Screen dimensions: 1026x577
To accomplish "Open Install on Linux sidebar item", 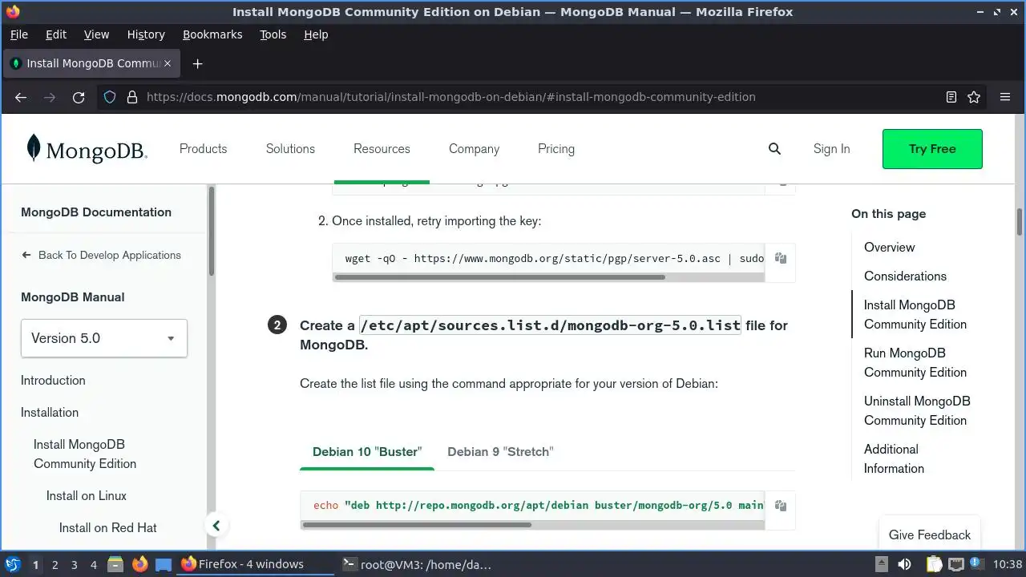I will tap(87, 496).
